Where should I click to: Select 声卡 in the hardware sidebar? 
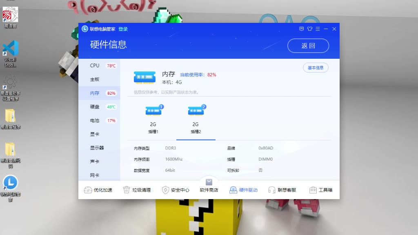pos(99,162)
